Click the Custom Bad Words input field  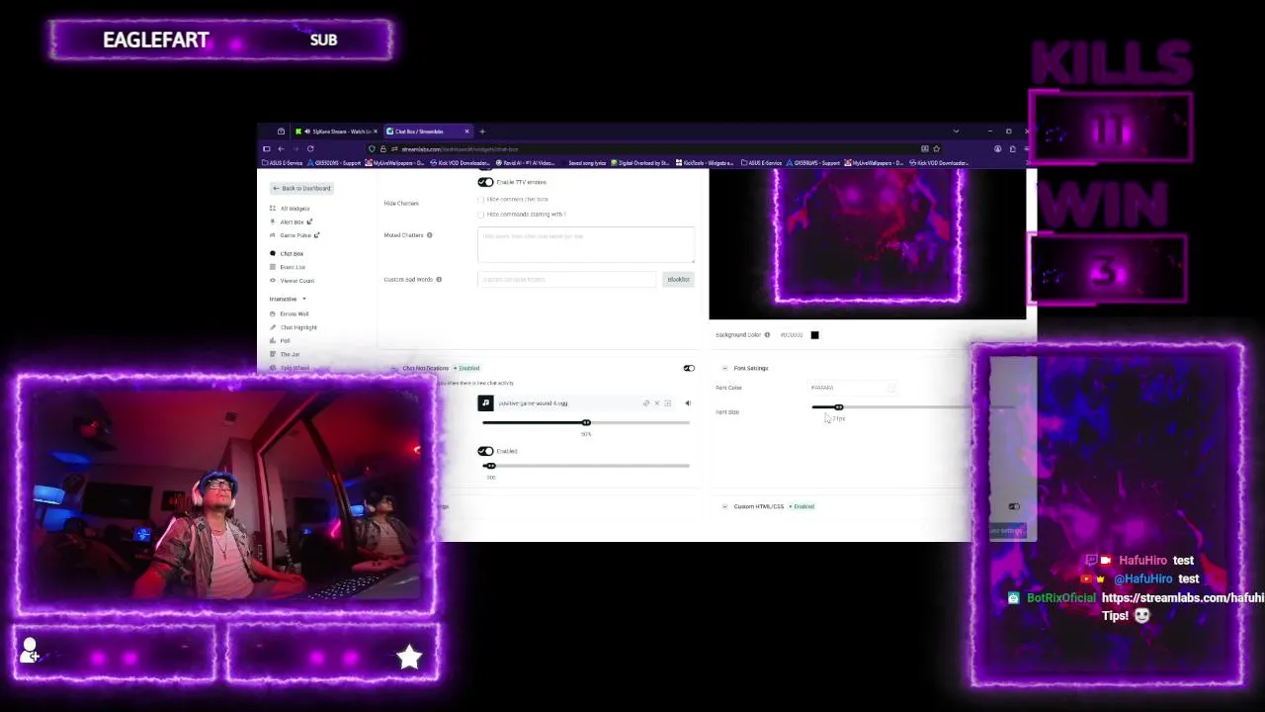point(567,280)
